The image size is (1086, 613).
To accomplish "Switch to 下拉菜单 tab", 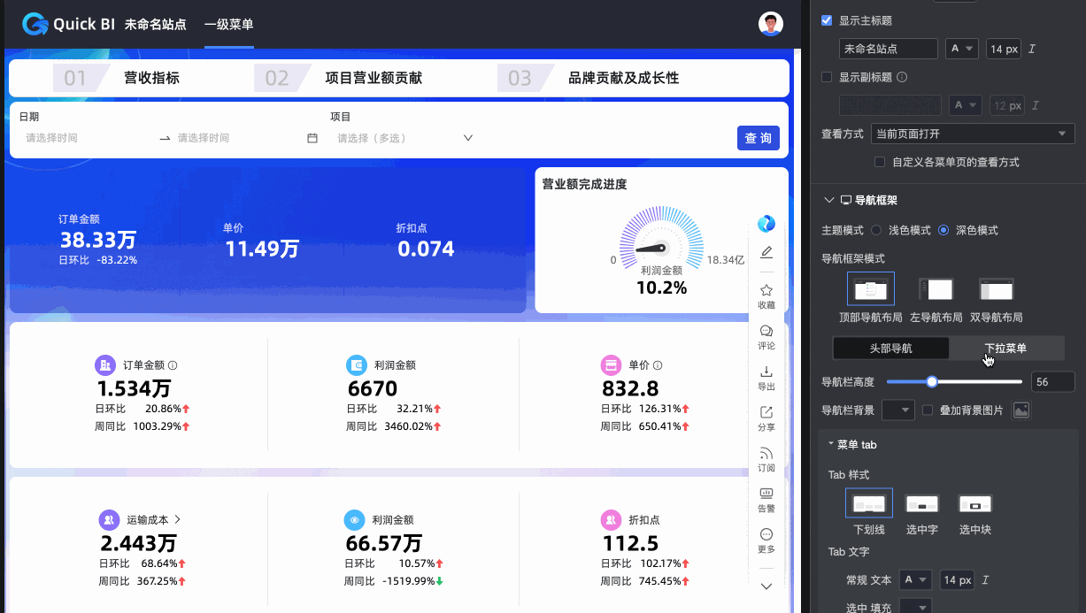I will 1006,348.
